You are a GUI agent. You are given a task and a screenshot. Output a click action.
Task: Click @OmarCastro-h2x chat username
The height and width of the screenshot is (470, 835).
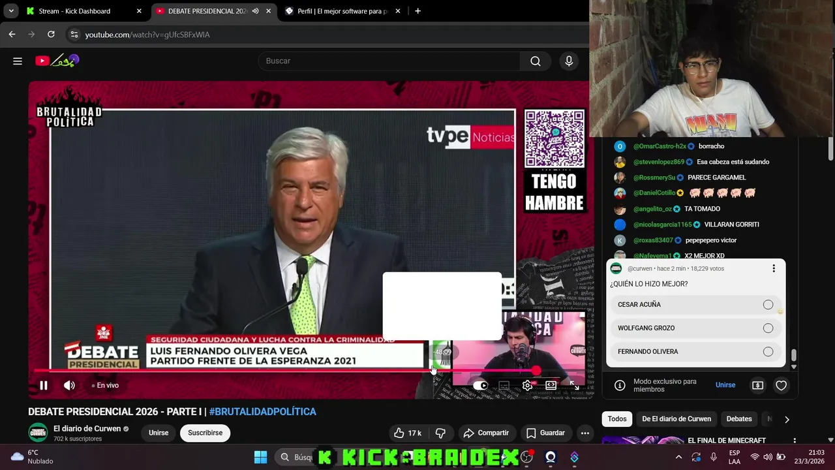[660, 146]
